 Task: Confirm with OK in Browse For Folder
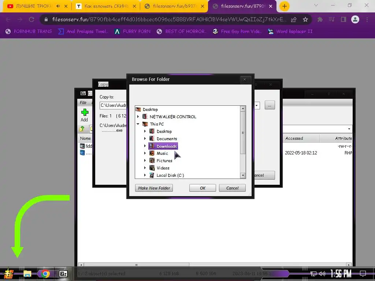tap(203, 188)
